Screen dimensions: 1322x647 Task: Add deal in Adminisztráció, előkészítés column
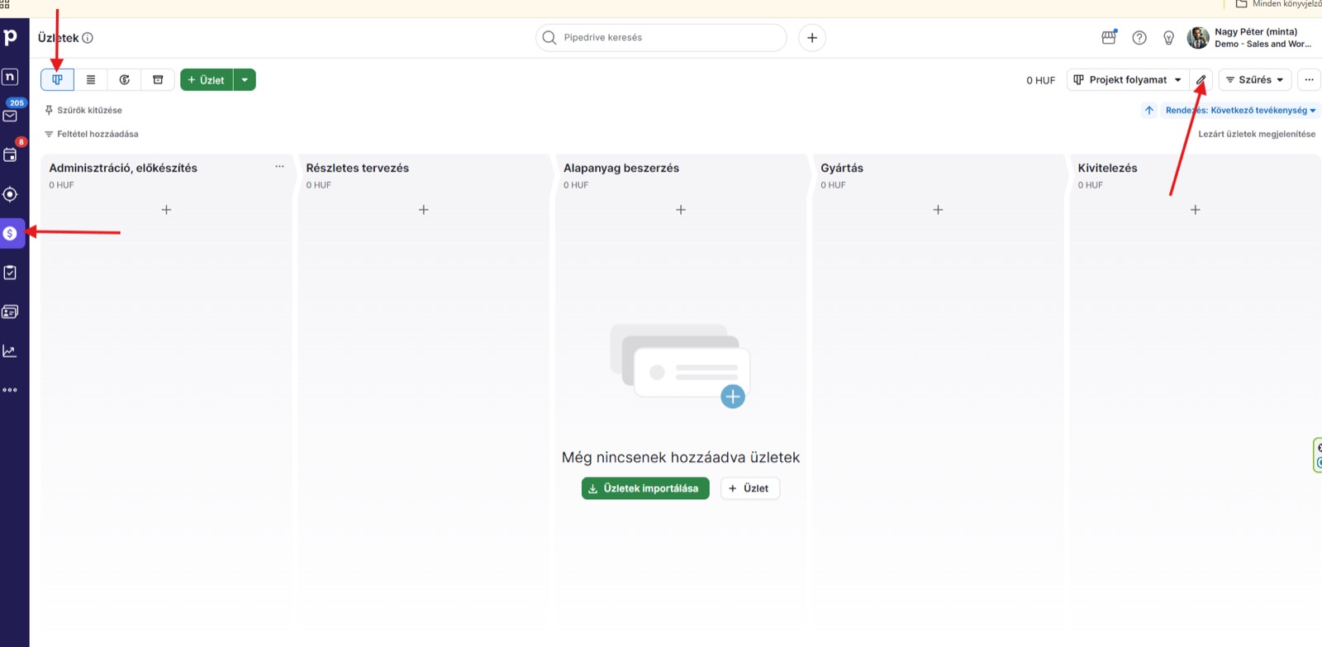pyautogui.click(x=166, y=210)
